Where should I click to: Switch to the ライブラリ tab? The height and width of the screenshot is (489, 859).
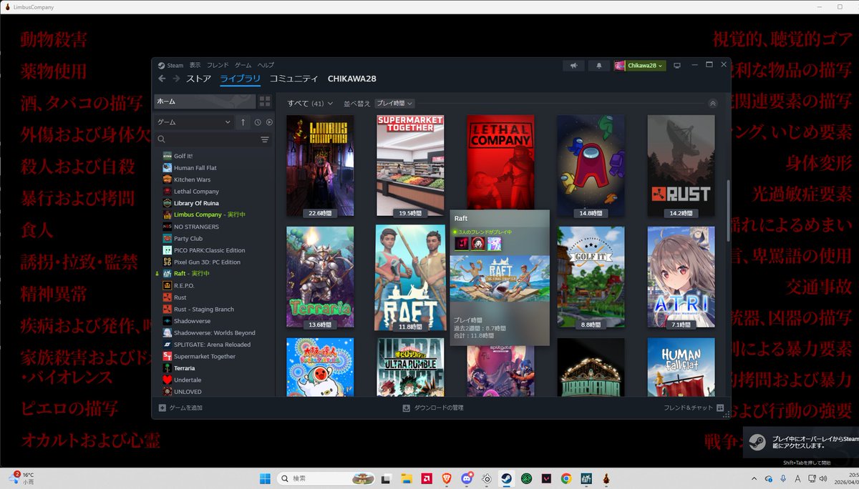240,79
